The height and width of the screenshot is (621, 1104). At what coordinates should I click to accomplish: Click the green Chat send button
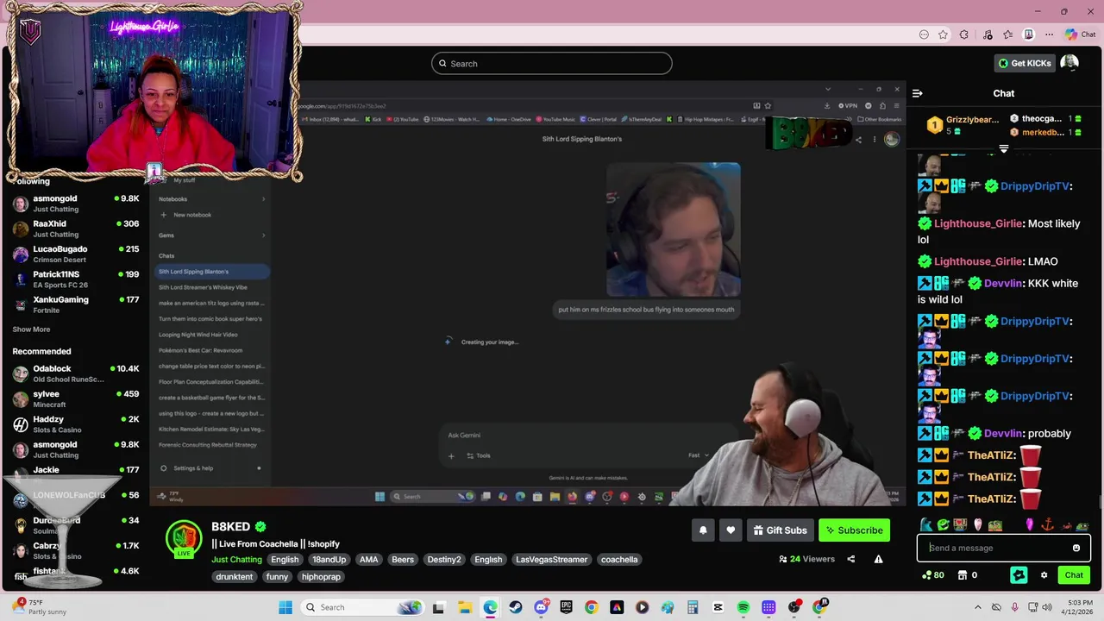pos(1074,575)
